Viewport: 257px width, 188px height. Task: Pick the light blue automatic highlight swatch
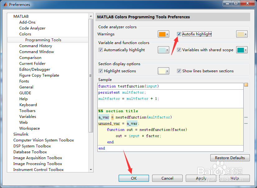pos(162,50)
